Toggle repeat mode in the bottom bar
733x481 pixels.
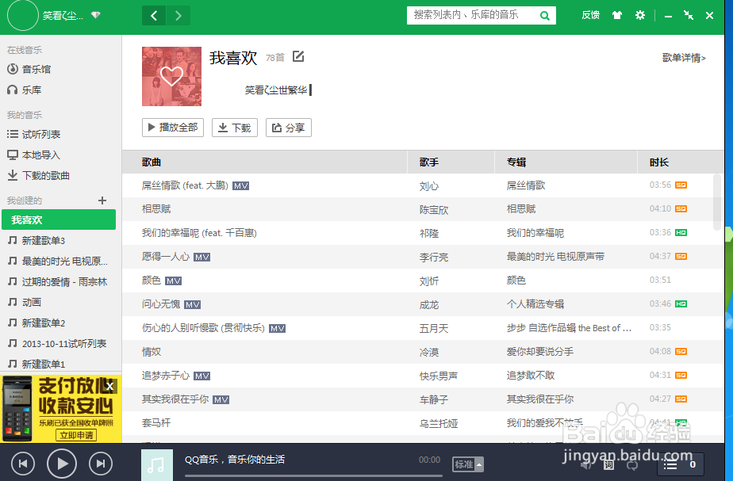tap(631, 466)
